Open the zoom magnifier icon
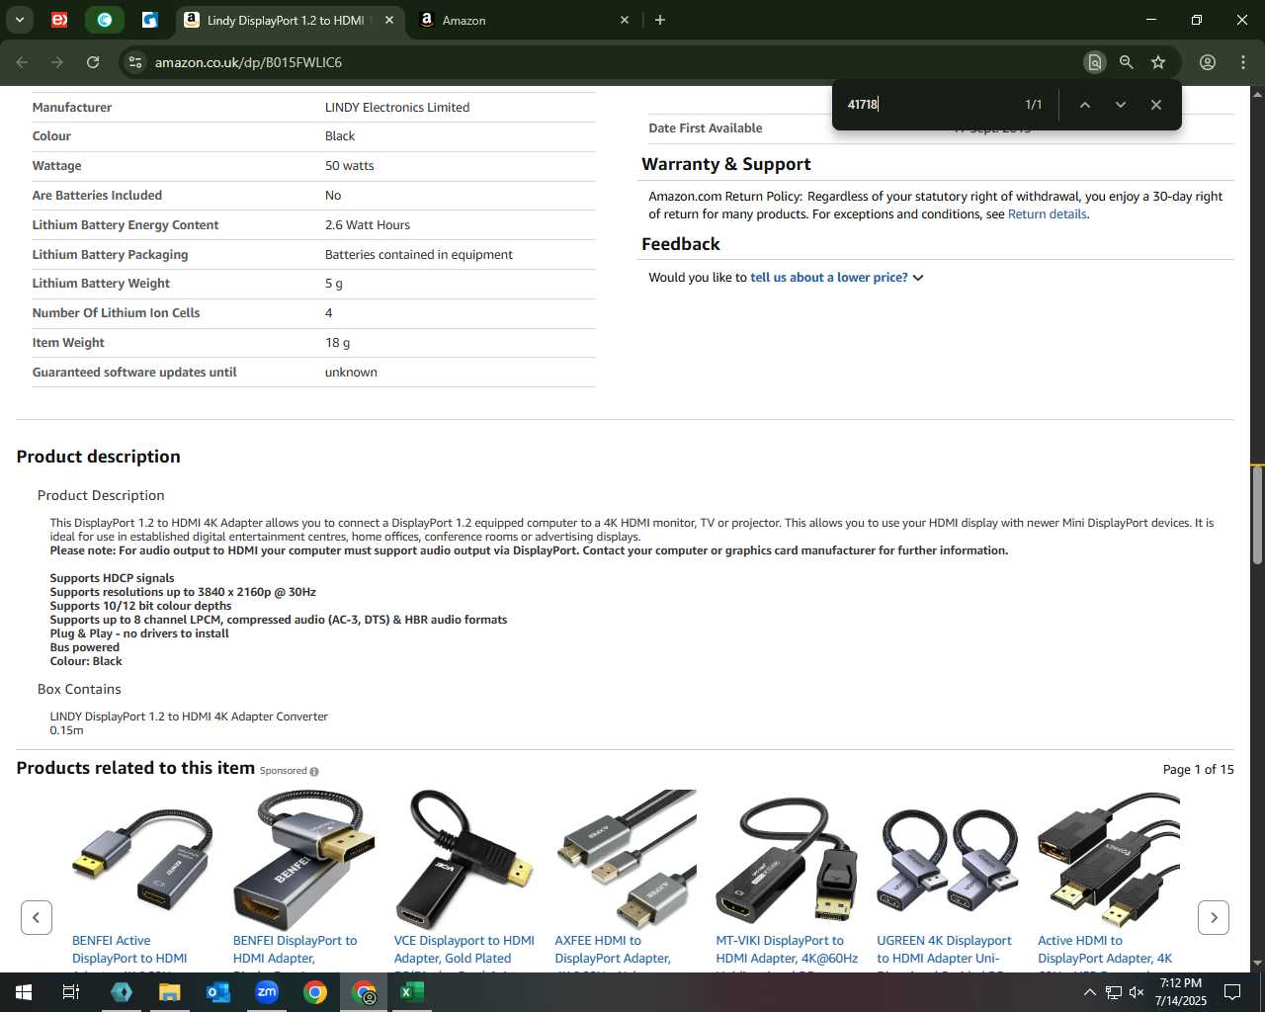This screenshot has height=1012, width=1265. 1126,62
